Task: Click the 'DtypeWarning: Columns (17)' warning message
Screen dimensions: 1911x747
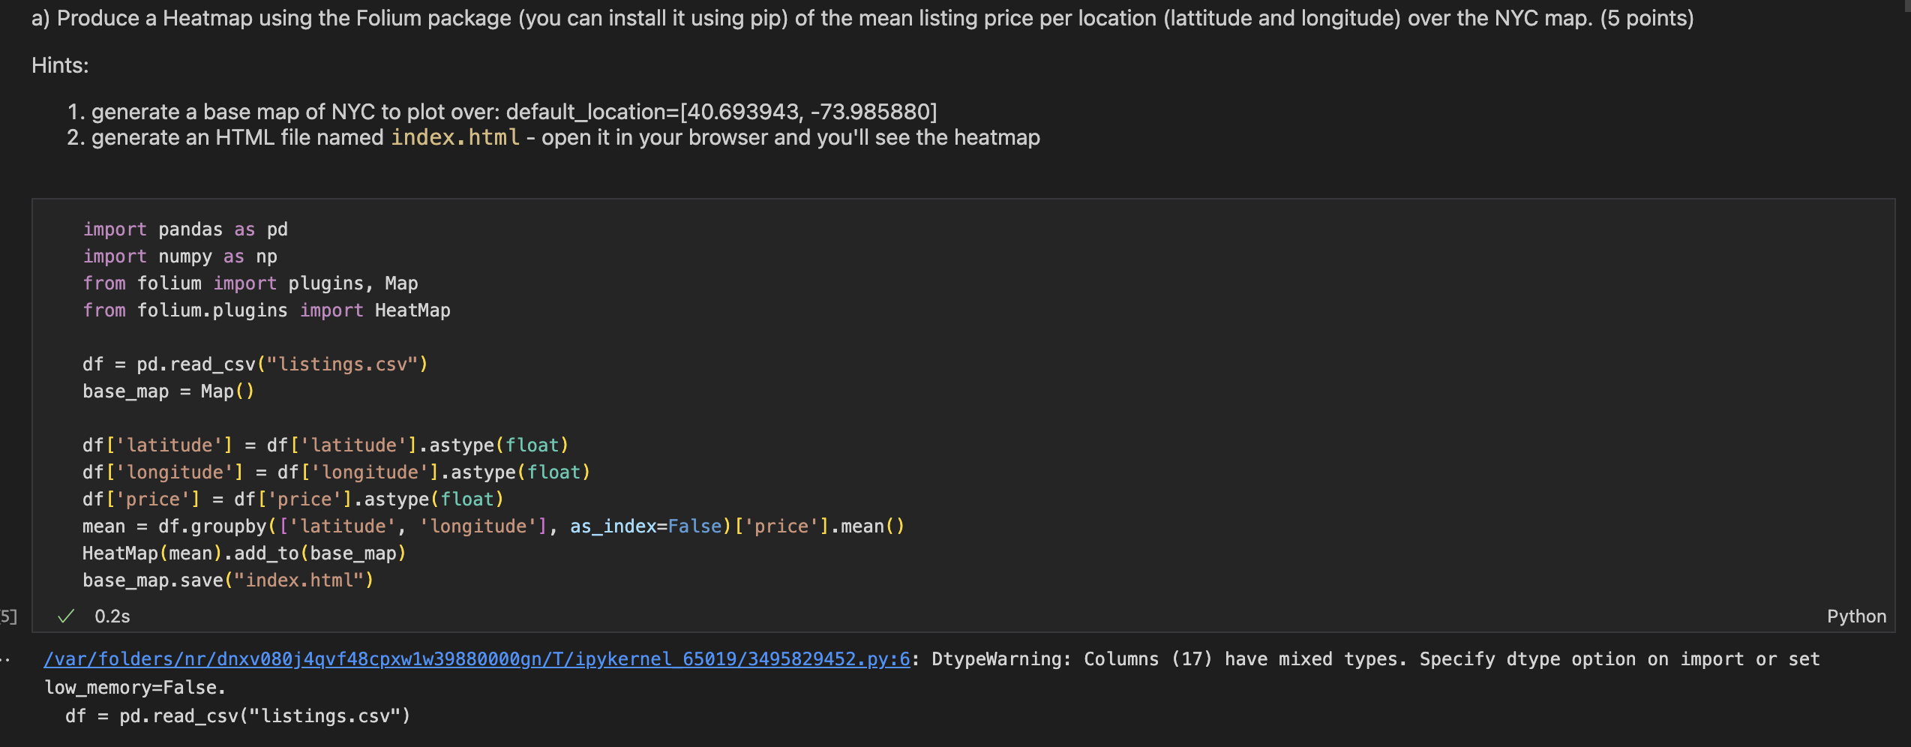Action: [1376, 659]
